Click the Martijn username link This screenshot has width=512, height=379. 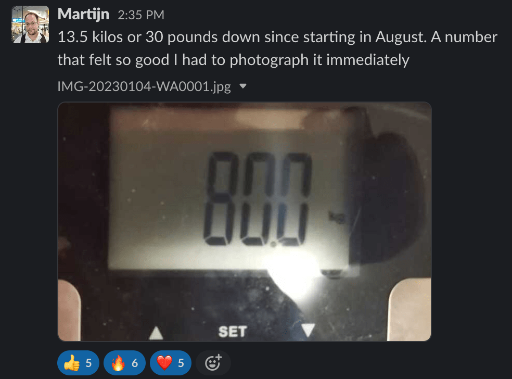tap(83, 15)
